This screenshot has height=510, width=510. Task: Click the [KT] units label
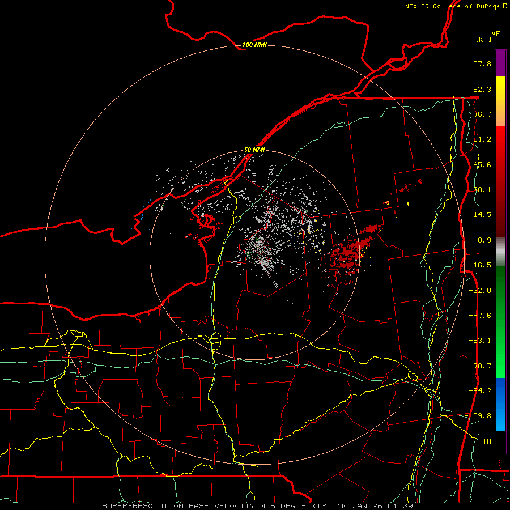click(484, 39)
